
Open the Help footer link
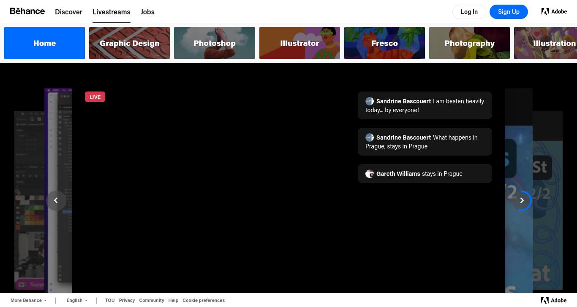[x=173, y=300]
